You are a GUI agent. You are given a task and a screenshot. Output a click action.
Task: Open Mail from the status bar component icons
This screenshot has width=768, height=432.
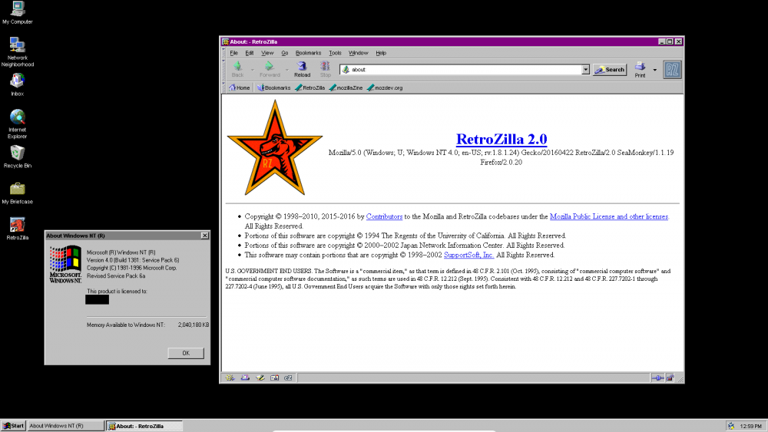(x=245, y=378)
